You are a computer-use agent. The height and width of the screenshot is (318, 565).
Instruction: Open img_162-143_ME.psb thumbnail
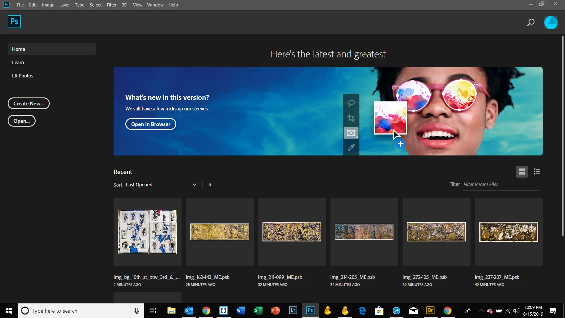pos(220,232)
